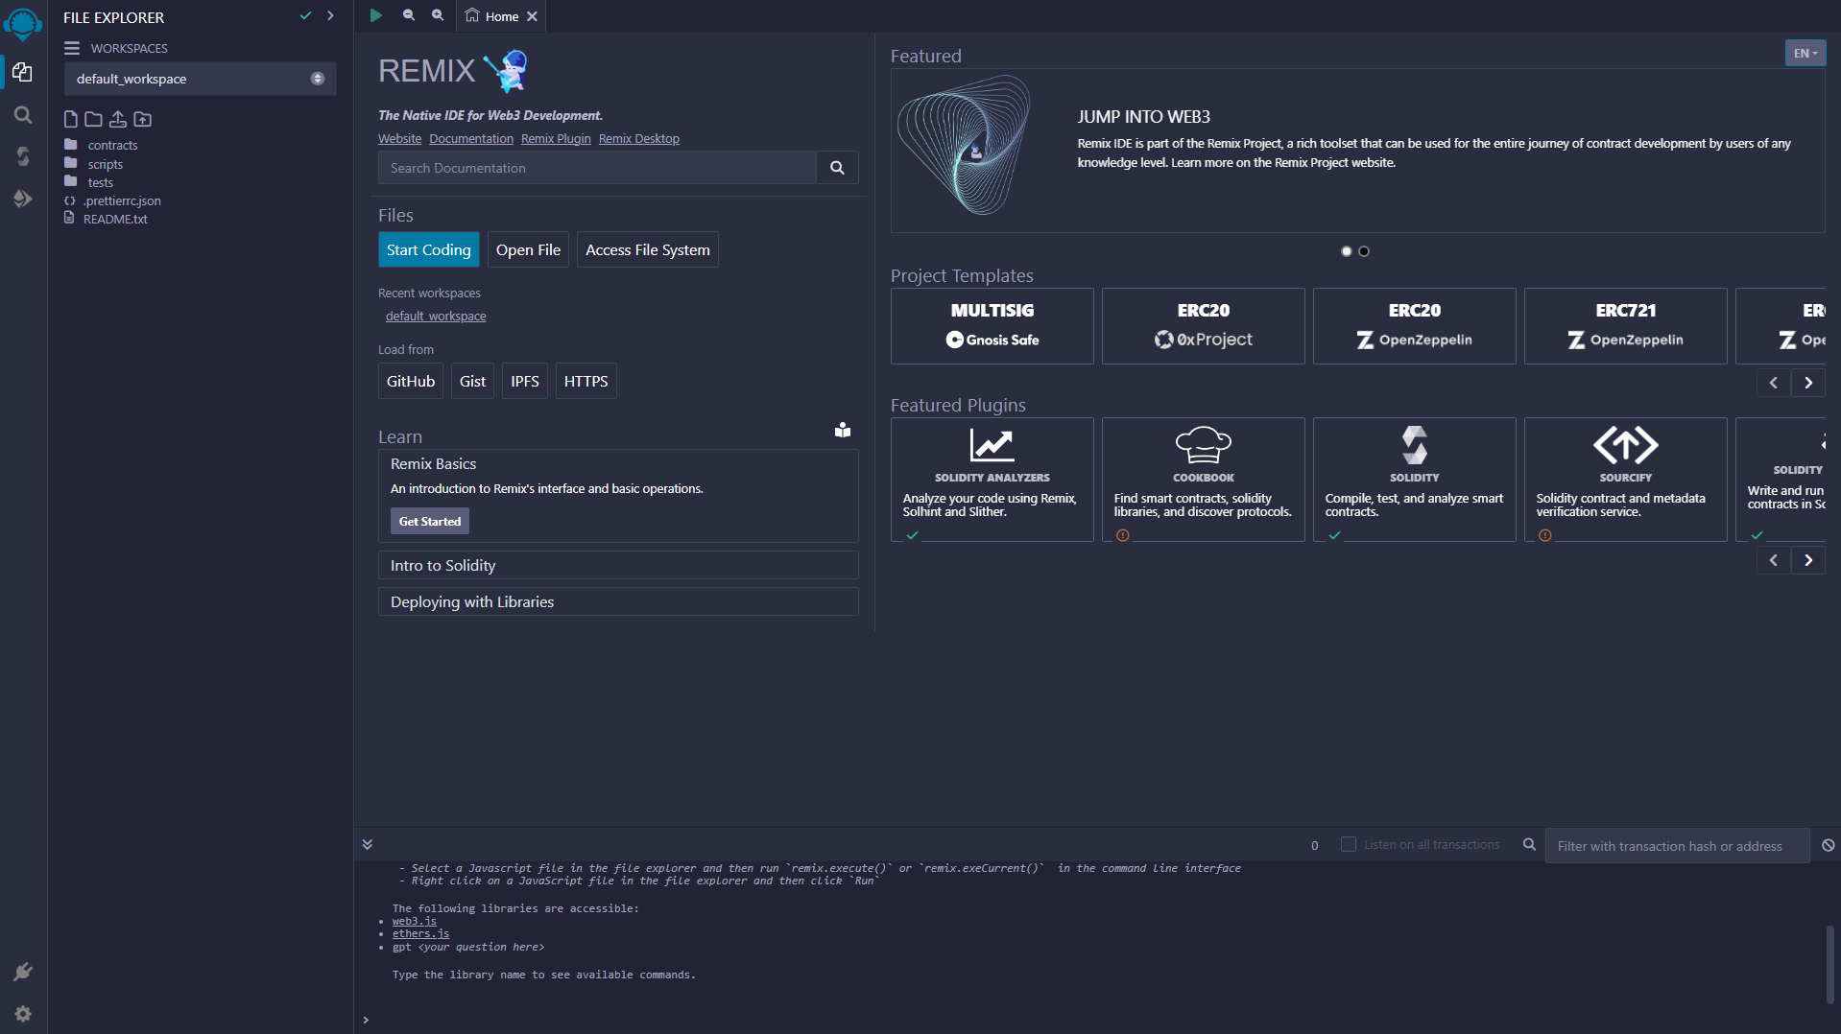
Task: Enable Listen on all transactions checkbox
Action: pyautogui.click(x=1348, y=844)
